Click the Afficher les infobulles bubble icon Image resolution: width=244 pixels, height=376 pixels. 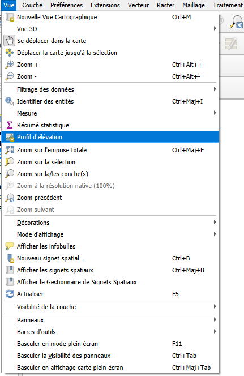pyautogui.click(x=10, y=246)
